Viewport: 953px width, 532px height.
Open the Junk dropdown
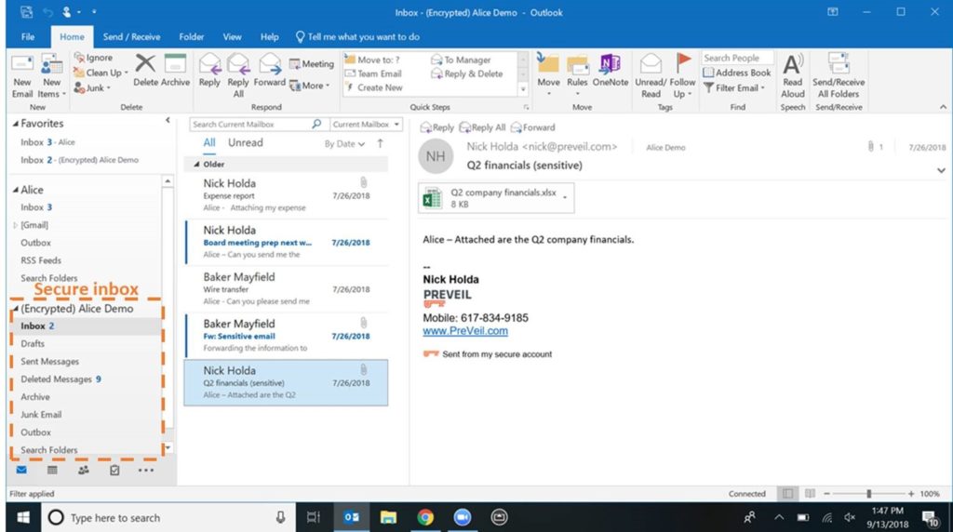[x=92, y=87]
